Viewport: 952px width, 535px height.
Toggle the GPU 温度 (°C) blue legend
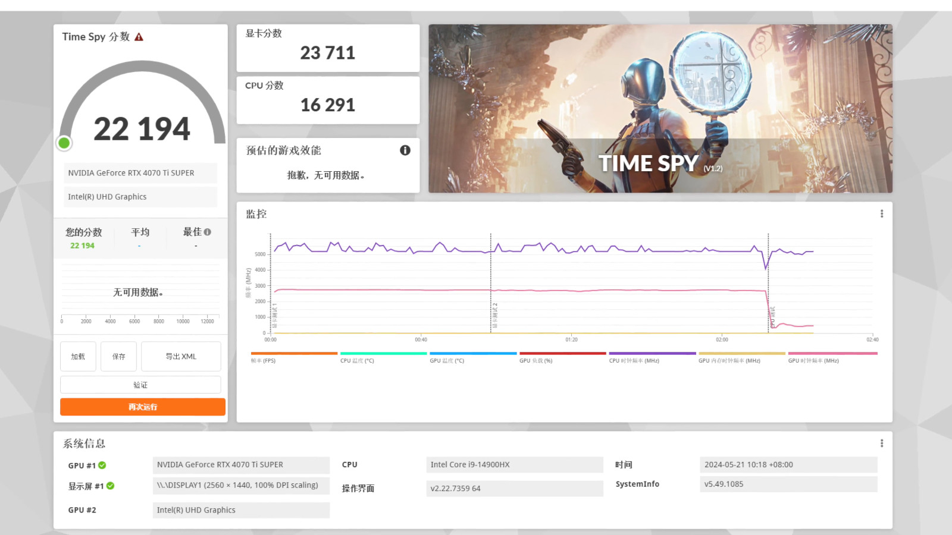(x=473, y=357)
